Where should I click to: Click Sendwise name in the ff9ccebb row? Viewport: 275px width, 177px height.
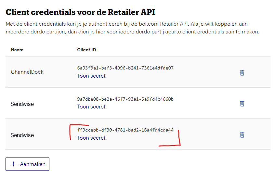[x=22, y=135]
